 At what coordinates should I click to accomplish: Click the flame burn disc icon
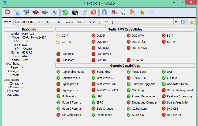(132, 12)
